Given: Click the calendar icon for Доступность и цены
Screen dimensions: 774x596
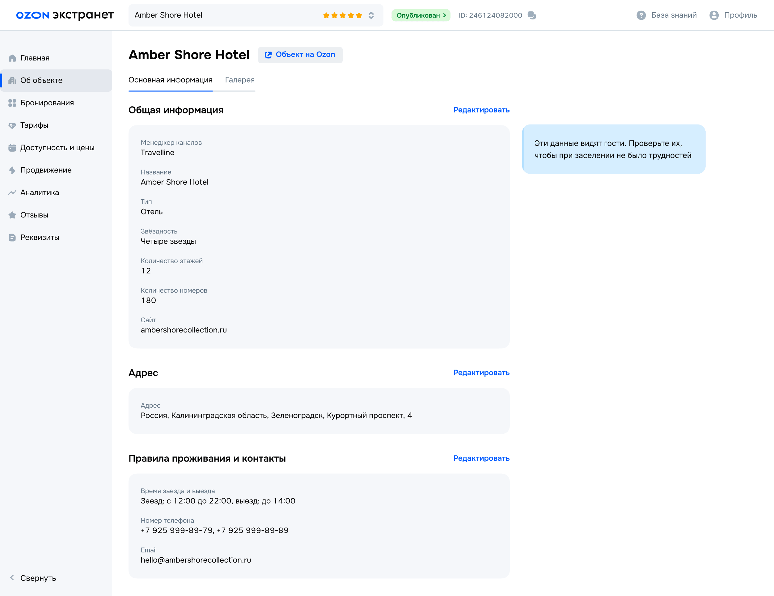Looking at the screenshot, I should click(x=12, y=148).
